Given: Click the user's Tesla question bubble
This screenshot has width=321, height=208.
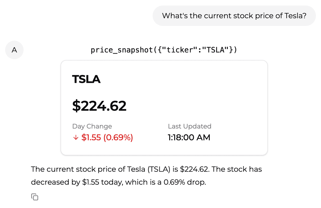Looking at the screenshot, I should (234, 16).
